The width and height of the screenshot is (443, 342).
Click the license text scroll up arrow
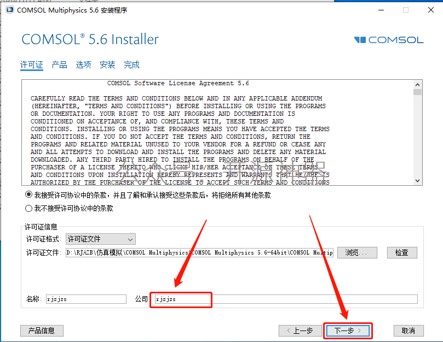pyautogui.click(x=417, y=85)
